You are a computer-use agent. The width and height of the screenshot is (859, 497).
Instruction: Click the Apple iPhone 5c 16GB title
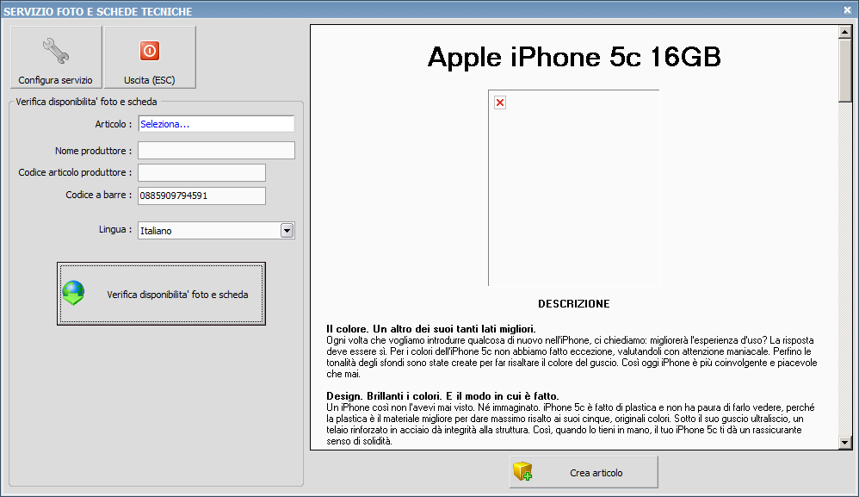click(x=573, y=57)
